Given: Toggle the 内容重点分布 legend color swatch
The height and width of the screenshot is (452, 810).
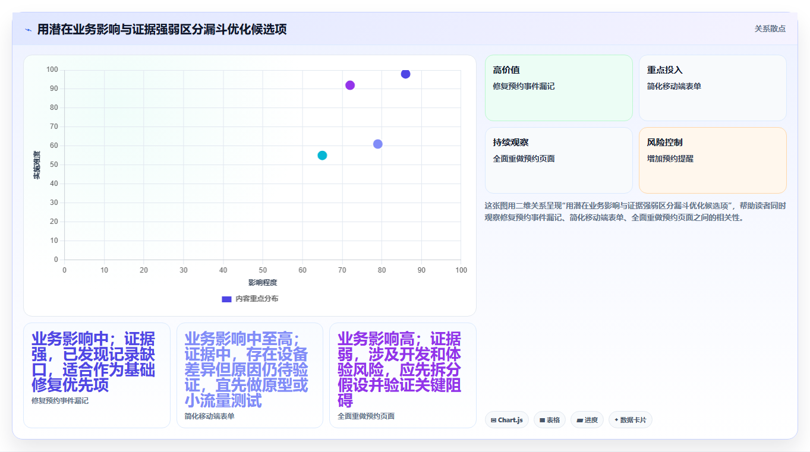Looking at the screenshot, I should 226,299.
